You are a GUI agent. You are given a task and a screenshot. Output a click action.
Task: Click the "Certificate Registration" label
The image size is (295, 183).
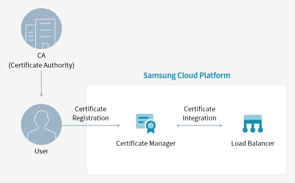pos(91,113)
